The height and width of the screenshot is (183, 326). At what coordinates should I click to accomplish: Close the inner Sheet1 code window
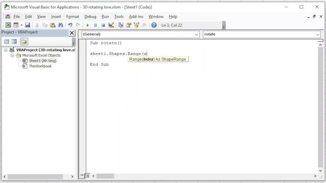coord(321,16)
